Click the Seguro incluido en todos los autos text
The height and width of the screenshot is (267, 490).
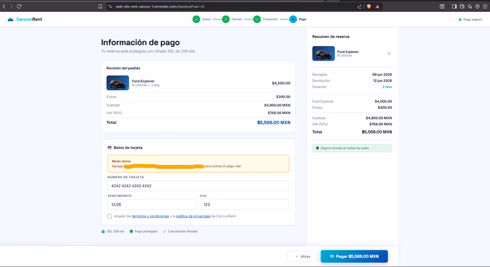344,148
